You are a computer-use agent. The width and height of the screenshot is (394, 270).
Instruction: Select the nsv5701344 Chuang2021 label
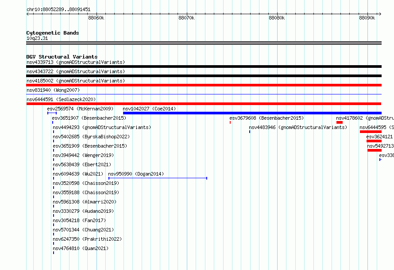(x=83, y=230)
